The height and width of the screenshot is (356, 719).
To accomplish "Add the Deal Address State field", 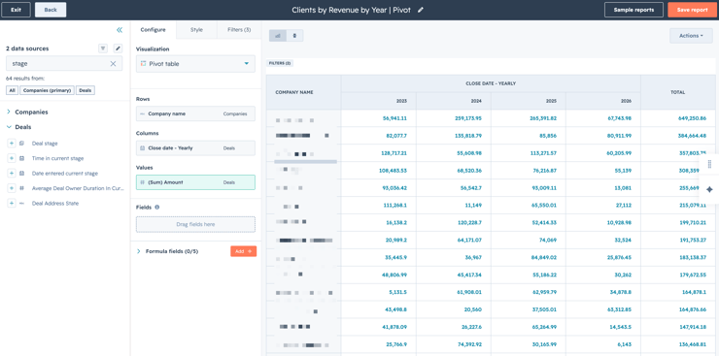I will tap(12, 203).
